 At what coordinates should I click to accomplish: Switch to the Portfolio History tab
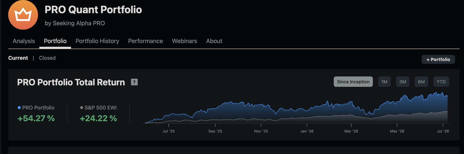97,41
